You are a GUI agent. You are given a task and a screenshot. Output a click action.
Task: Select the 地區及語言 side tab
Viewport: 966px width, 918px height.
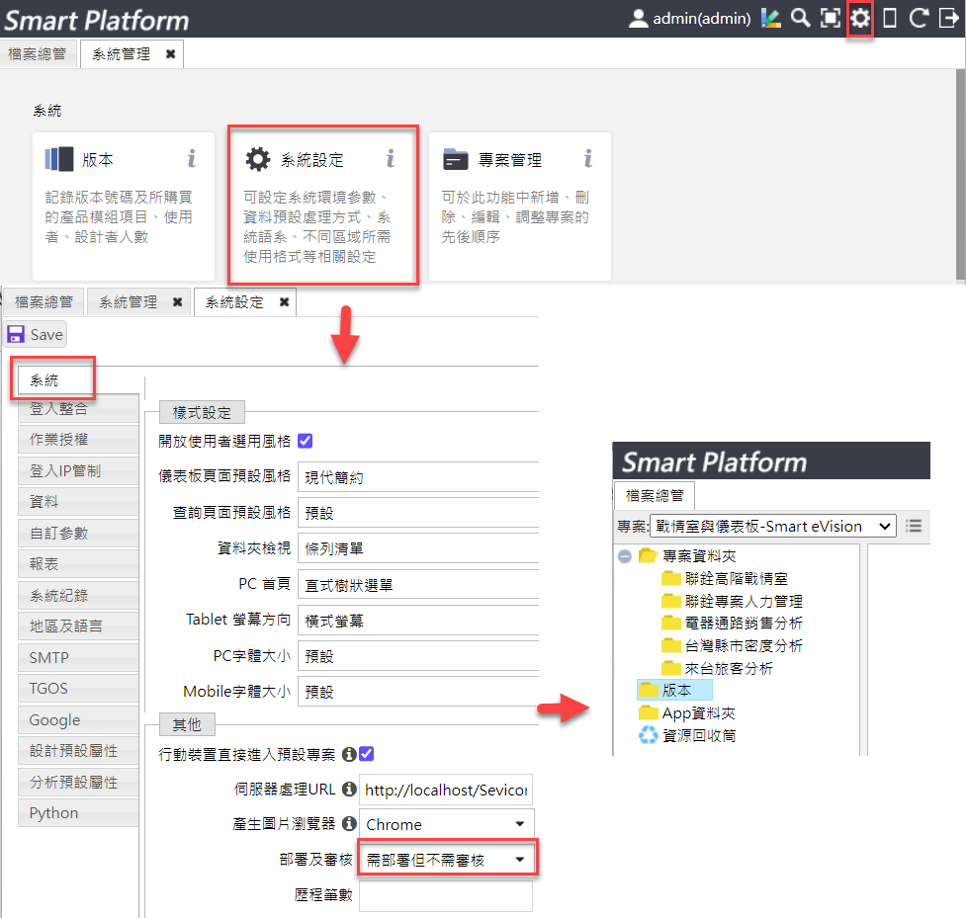tap(78, 626)
